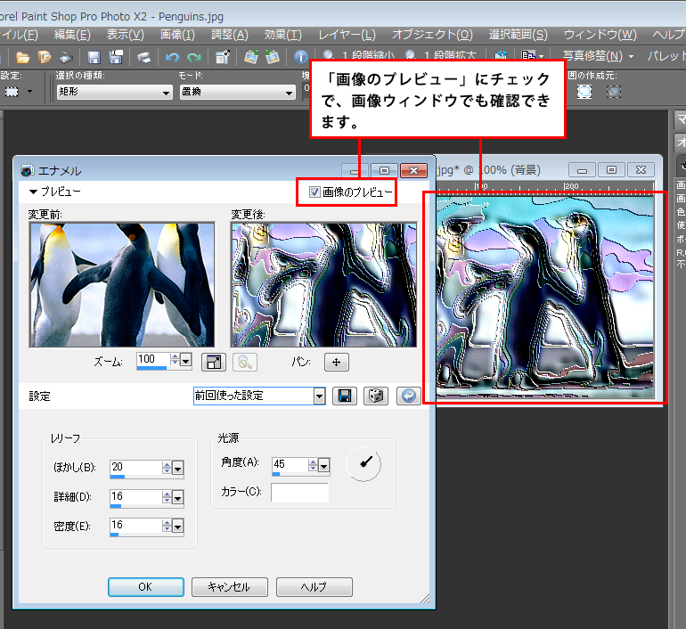Open the browse/organizer icon in toolbar
The image size is (686, 629).
tap(45, 57)
